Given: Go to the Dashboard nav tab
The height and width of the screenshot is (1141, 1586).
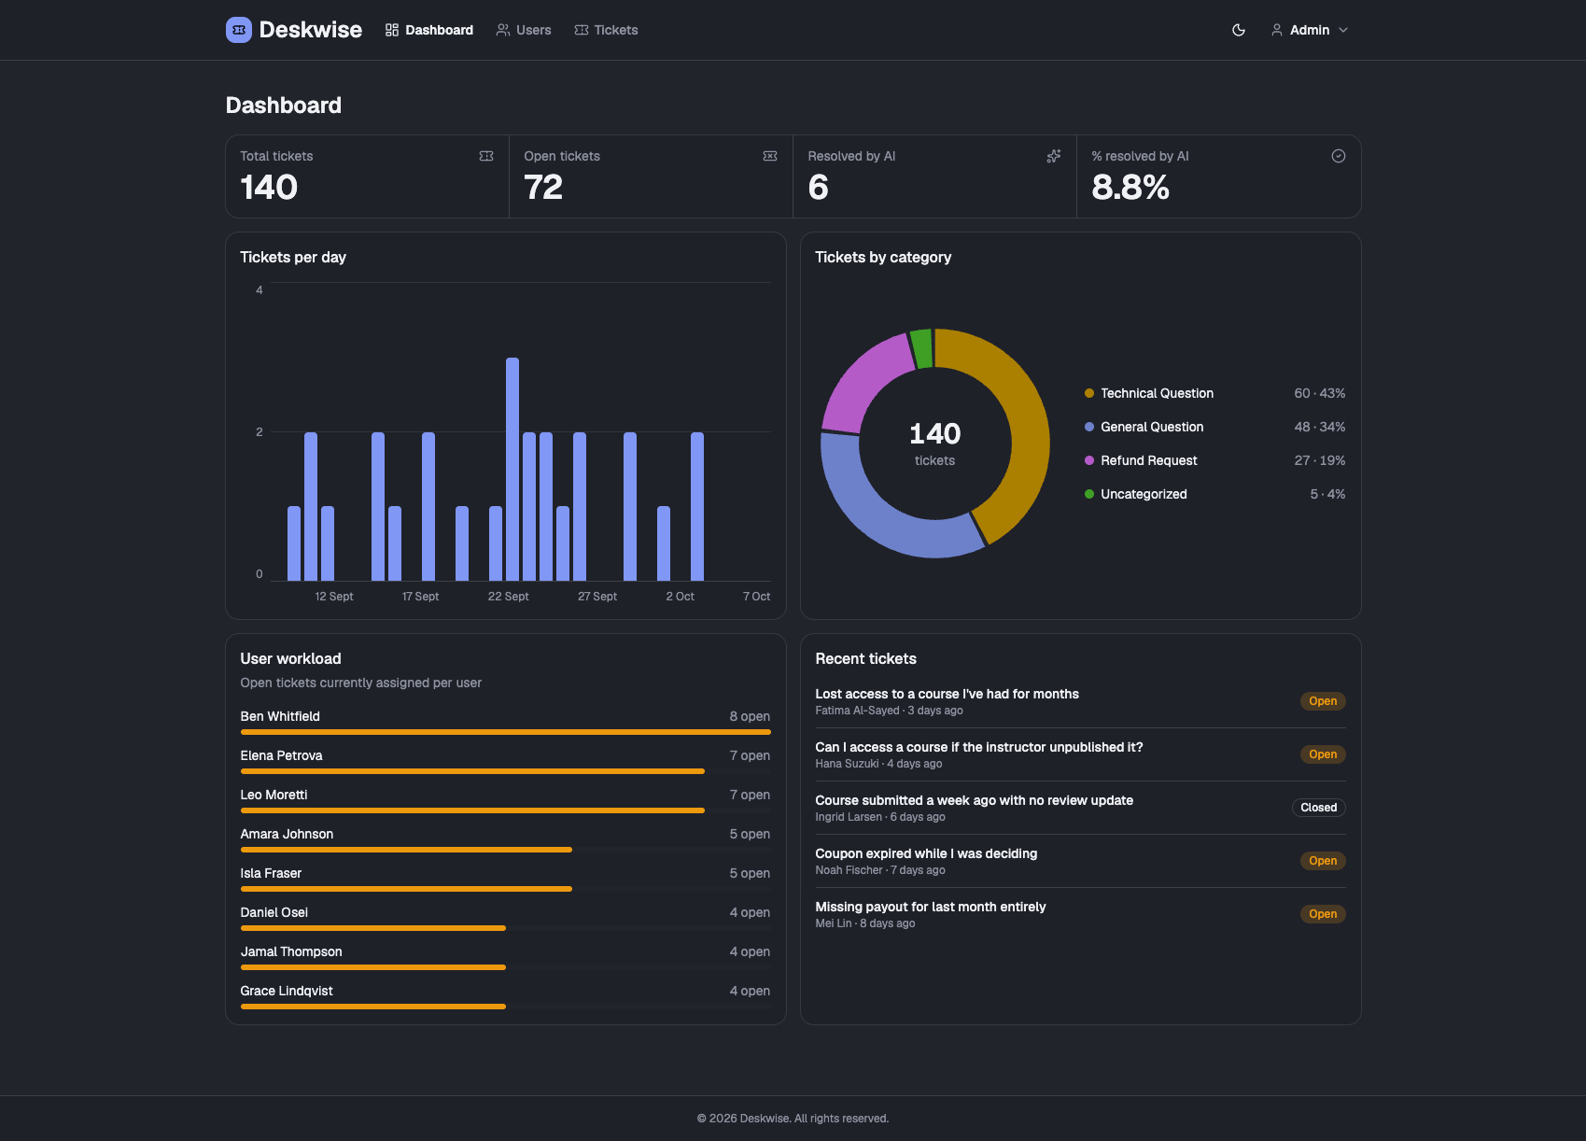Looking at the screenshot, I should coord(429,30).
